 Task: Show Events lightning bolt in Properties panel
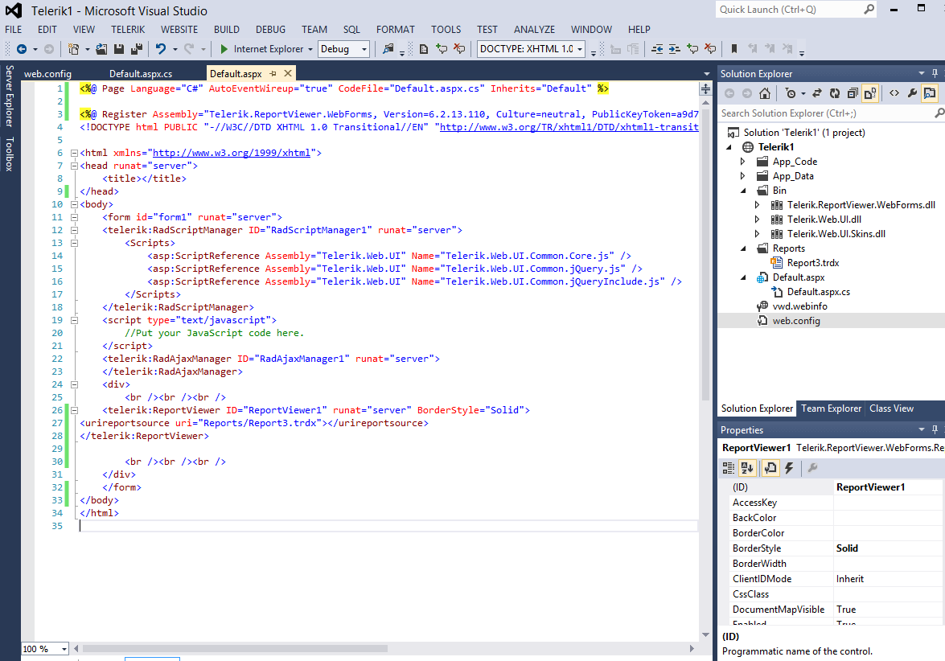(x=789, y=468)
